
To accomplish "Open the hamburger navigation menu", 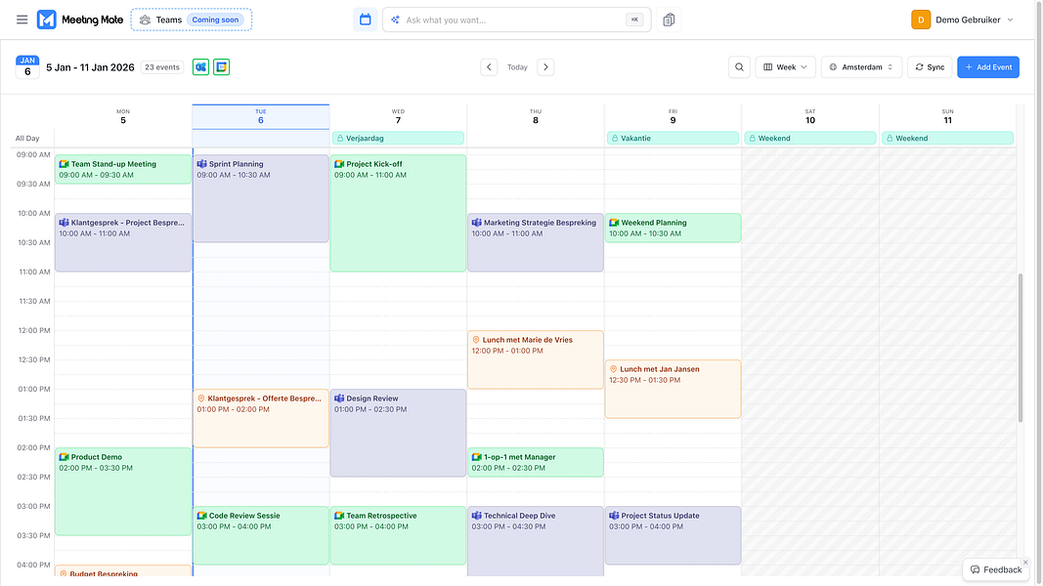I will click(x=22, y=20).
